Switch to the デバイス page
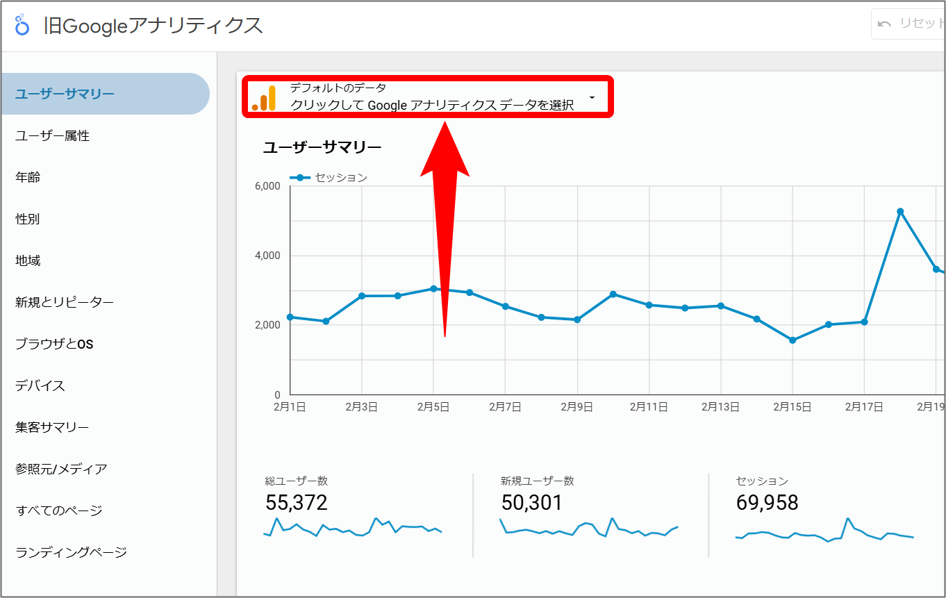This screenshot has height=598, width=946. click(40, 386)
